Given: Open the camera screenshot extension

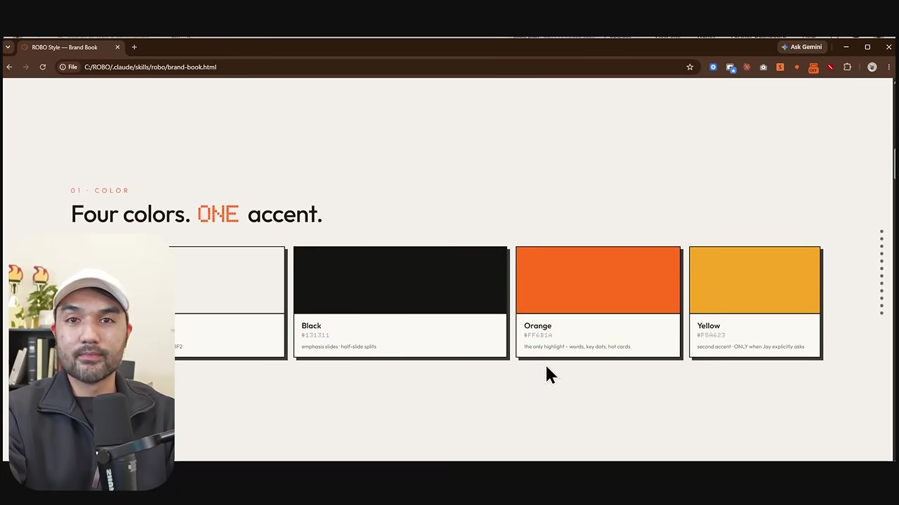Looking at the screenshot, I should [x=763, y=67].
